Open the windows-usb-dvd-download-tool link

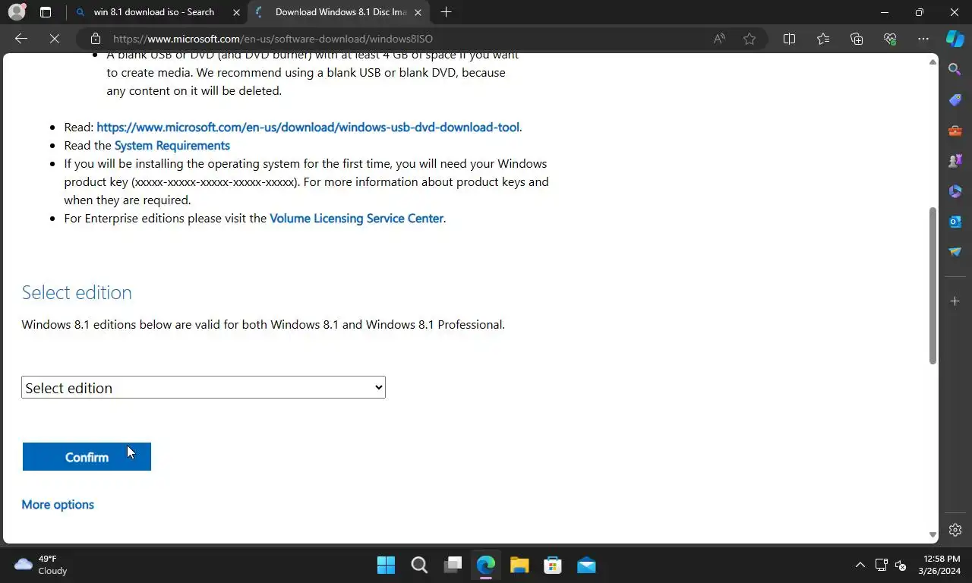point(308,128)
